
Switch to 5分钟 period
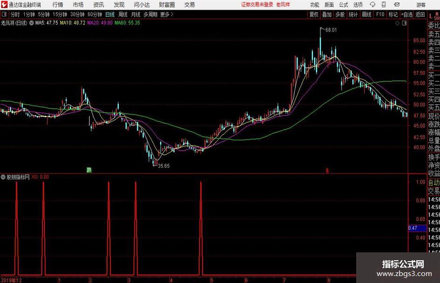click(44, 14)
